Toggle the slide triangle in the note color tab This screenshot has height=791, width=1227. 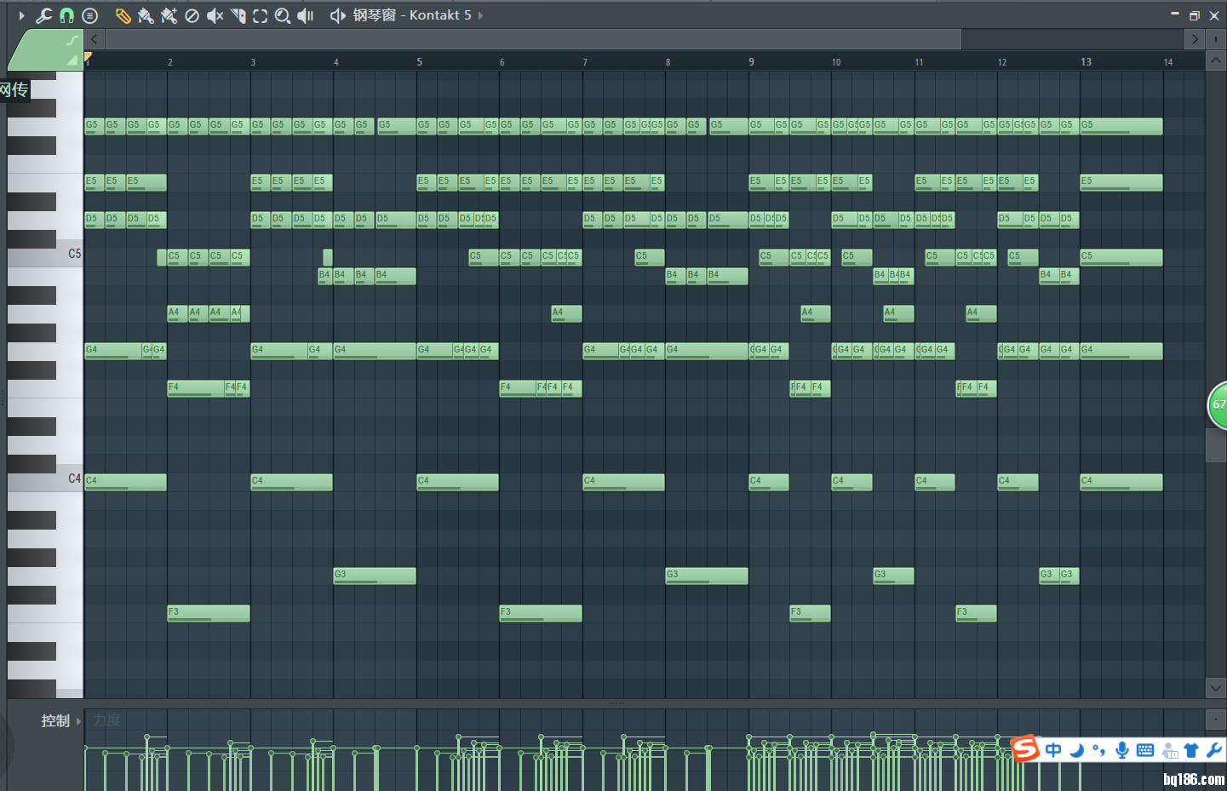tap(72, 60)
